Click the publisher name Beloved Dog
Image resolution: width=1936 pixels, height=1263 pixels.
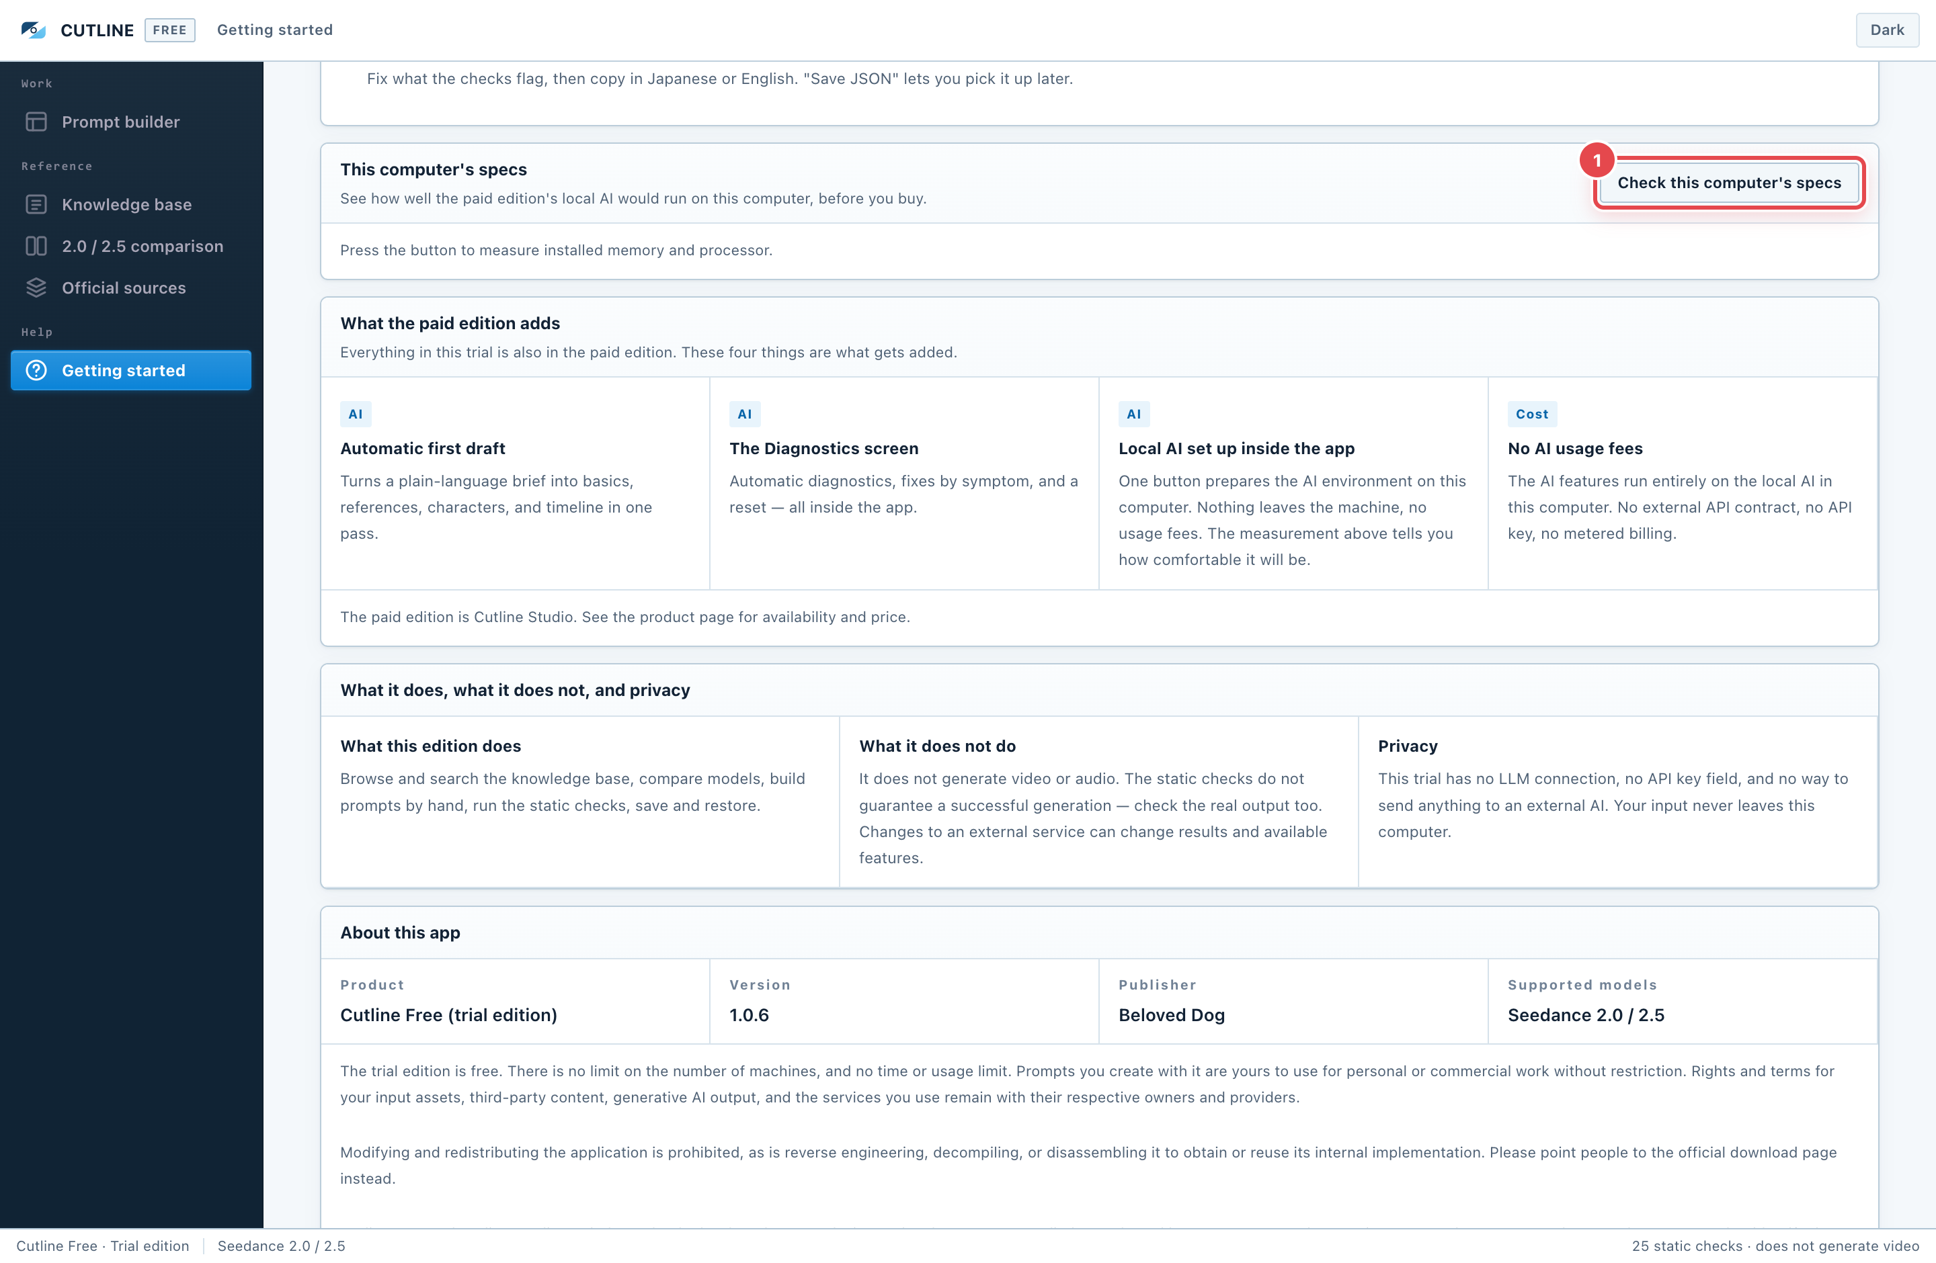pos(1172,1015)
